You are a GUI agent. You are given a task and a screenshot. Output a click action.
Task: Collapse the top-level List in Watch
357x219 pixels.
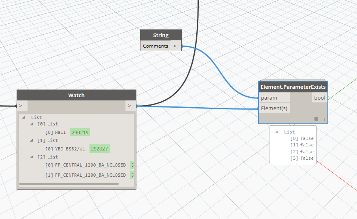click(x=23, y=117)
